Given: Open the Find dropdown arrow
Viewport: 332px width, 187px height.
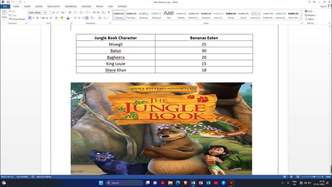Looking at the screenshot, I should tap(314, 11).
